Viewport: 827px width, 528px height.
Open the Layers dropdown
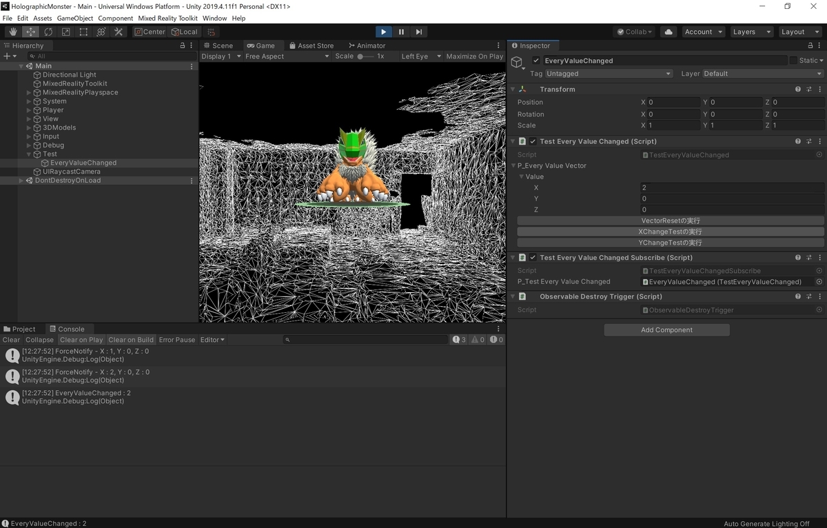751,32
